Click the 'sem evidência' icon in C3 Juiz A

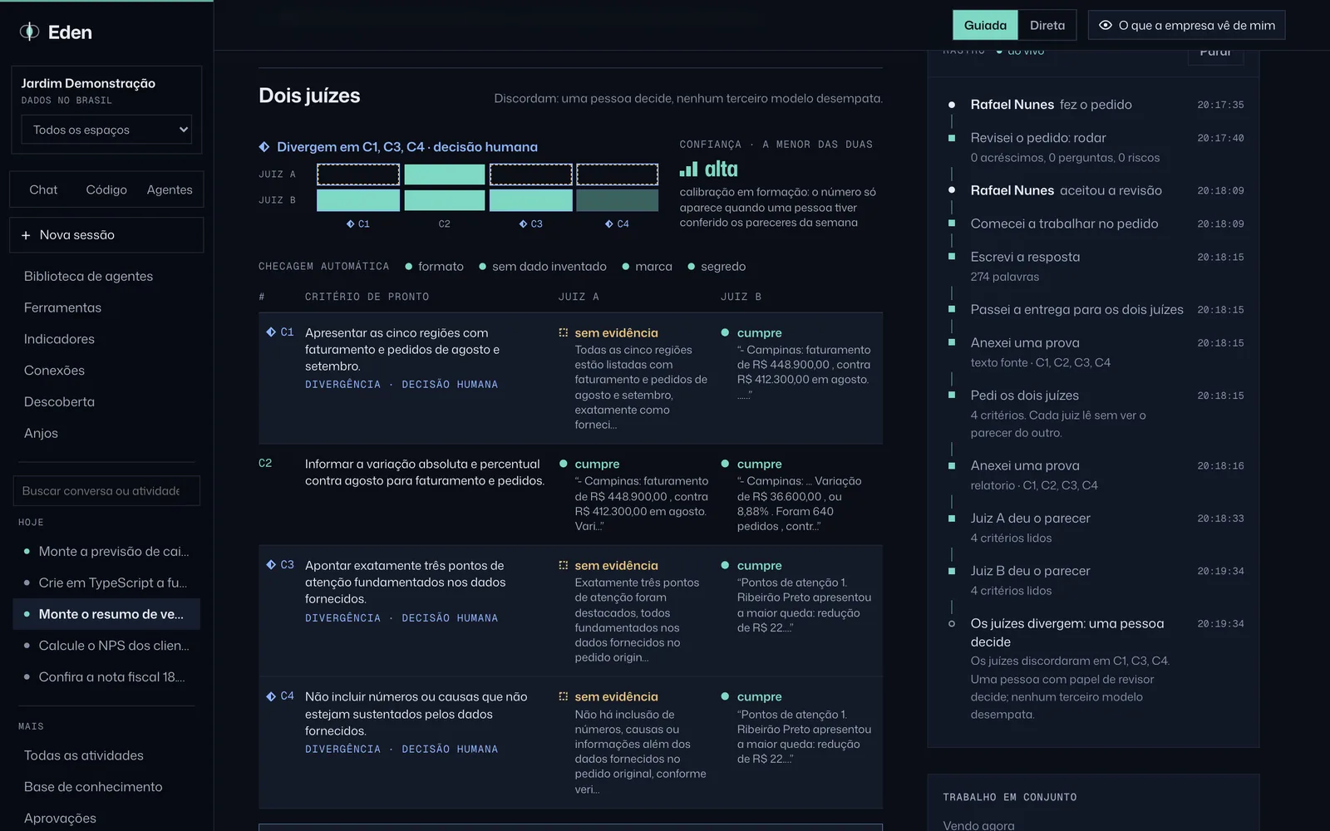pos(564,565)
